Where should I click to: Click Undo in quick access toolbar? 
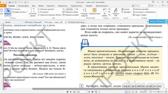(x=19, y=2)
